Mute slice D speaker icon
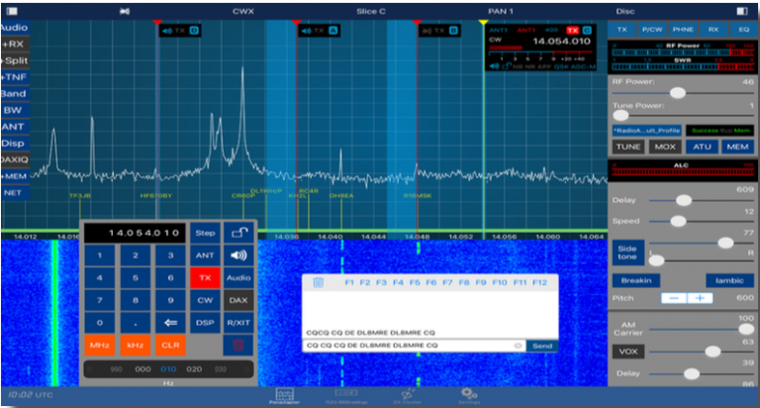The width and height of the screenshot is (760, 408). tap(166, 31)
